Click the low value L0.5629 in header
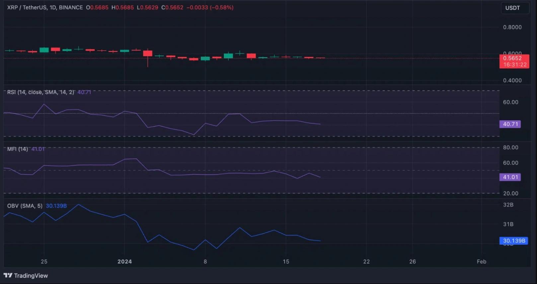Image resolution: width=537 pixels, height=284 pixels. click(x=148, y=7)
